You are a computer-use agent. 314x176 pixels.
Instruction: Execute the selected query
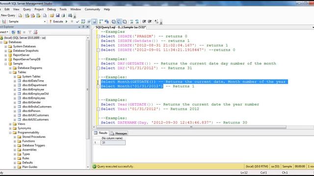click(x=56, y=22)
